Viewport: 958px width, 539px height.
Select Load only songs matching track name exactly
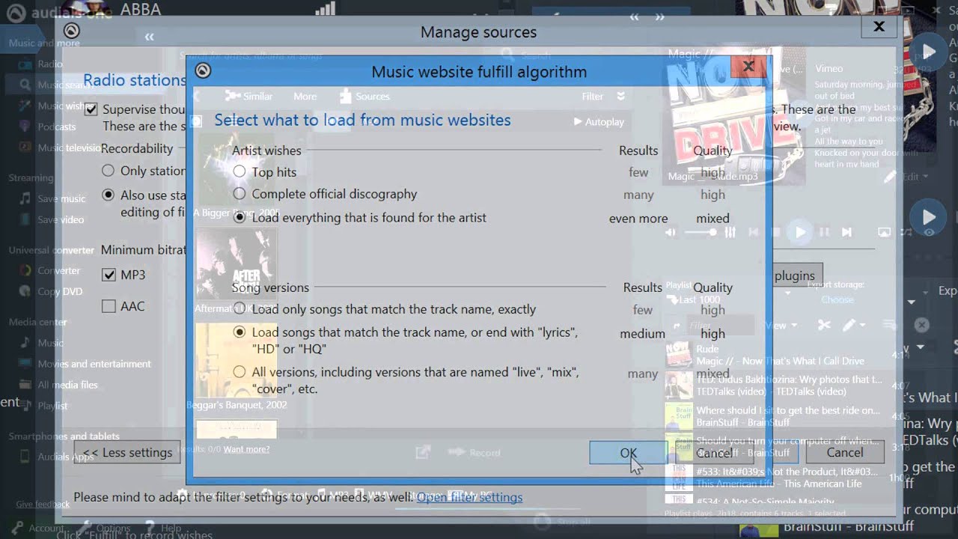tap(239, 308)
